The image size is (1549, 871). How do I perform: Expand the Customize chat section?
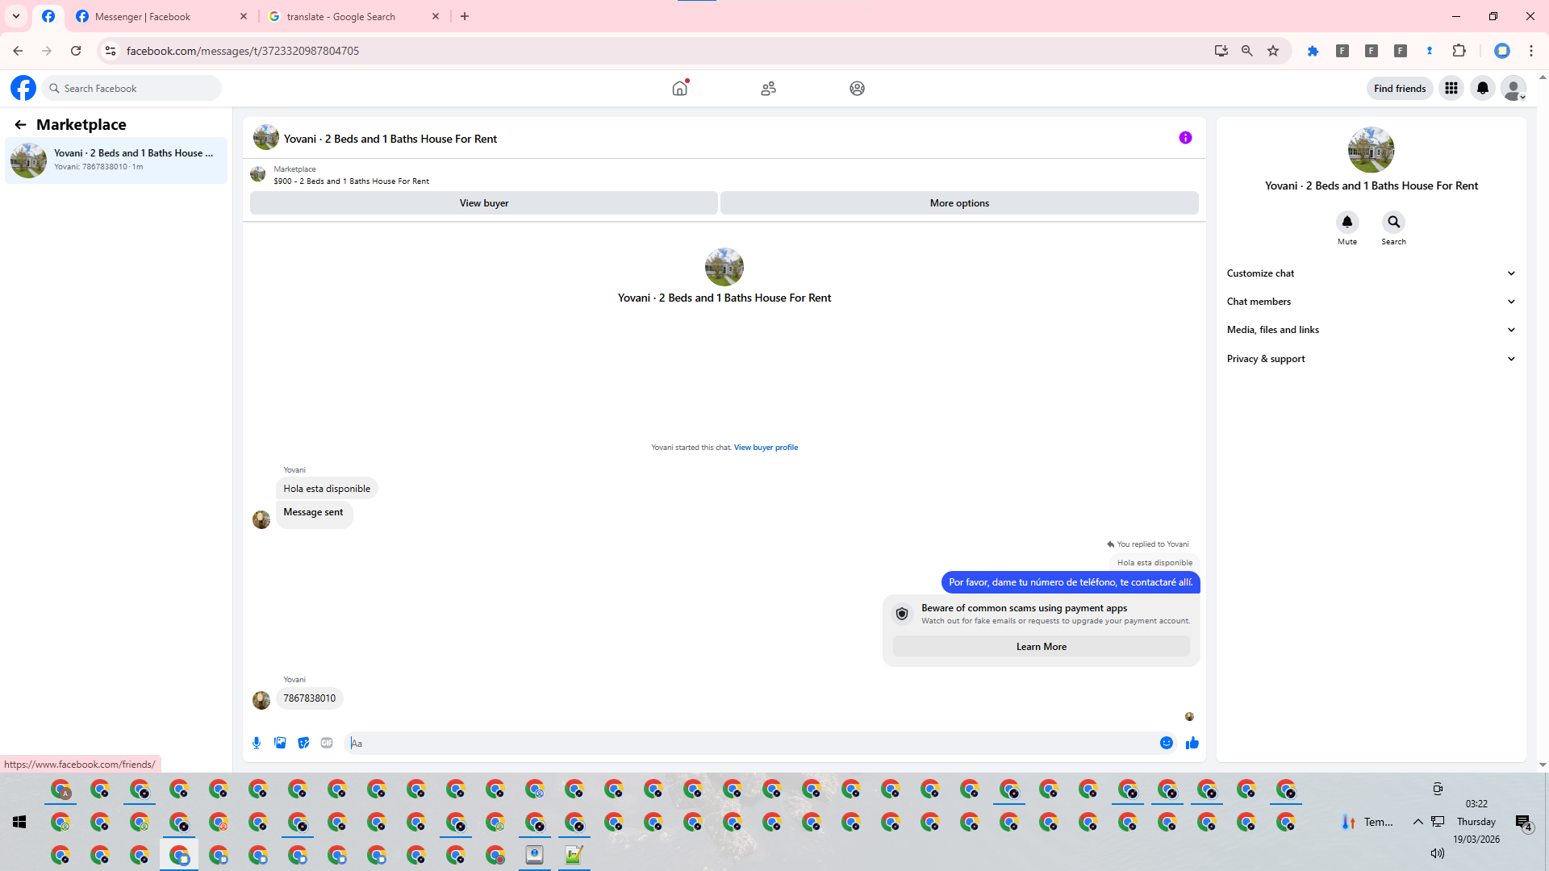1370,273
